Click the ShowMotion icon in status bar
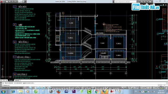Image resolution: width=168 pixels, height=94 pixels. pos(137,88)
